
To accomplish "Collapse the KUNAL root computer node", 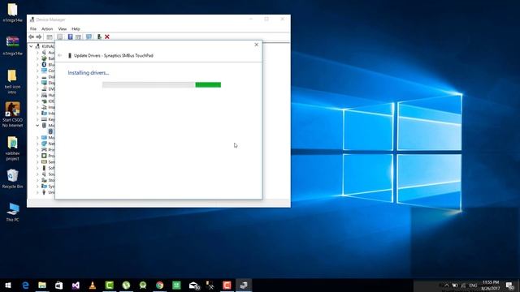I will [x=31, y=46].
